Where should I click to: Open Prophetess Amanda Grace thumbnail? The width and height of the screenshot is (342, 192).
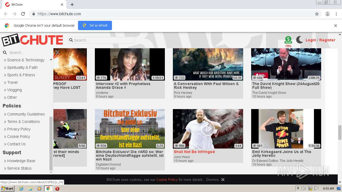coord(130,64)
